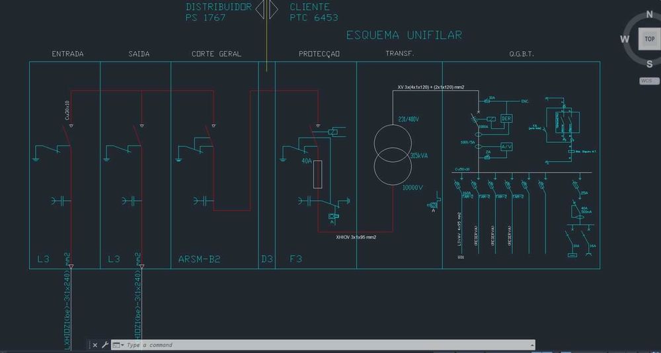Select the A/V meter box

[506, 147]
